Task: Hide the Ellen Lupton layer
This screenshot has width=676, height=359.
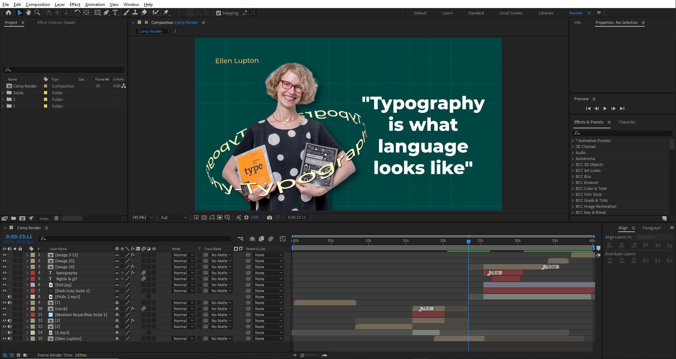Action: (x=4, y=339)
